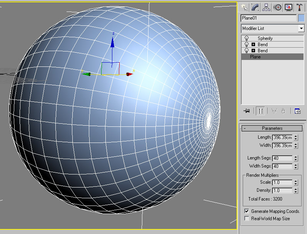This screenshot has width=307, height=234.
Task: Open Configure Modifier Sets icon
Action: (x=297, y=111)
